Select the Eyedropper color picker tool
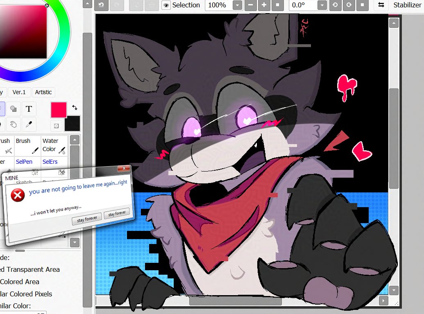 click(x=29, y=124)
